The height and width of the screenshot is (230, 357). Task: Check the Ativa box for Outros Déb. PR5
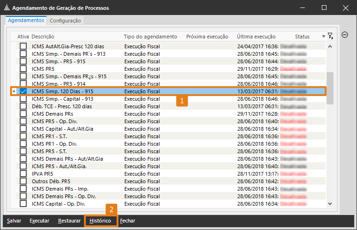click(x=23, y=181)
